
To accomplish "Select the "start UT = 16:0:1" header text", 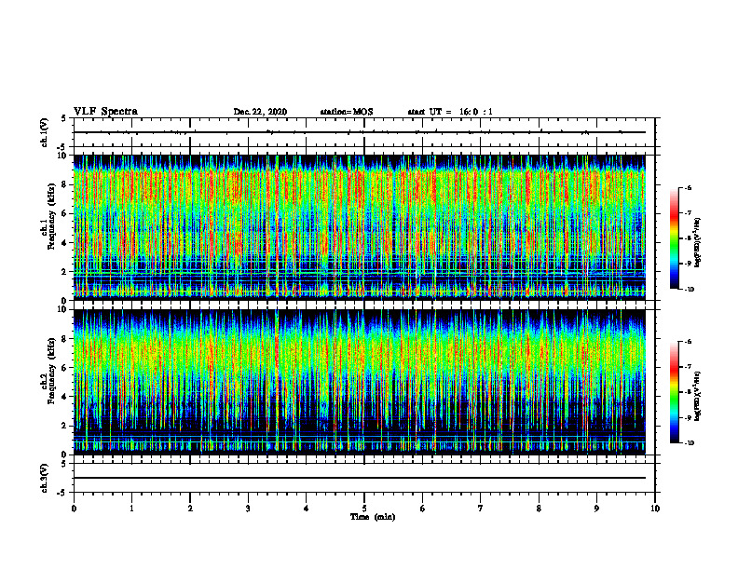I will pos(450,112).
